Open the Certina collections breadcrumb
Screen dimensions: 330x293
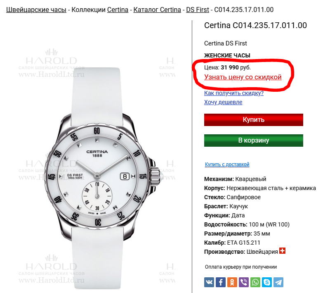click(118, 10)
